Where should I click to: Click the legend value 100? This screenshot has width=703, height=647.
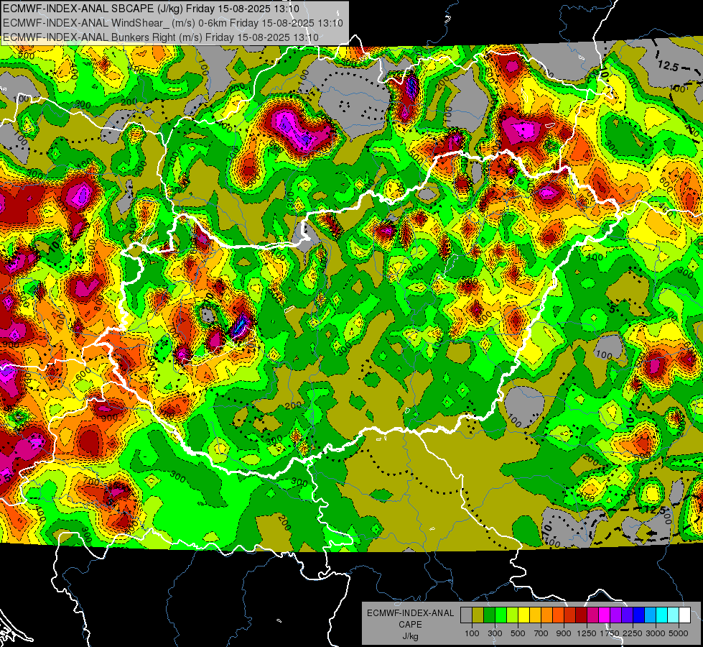tap(472, 633)
